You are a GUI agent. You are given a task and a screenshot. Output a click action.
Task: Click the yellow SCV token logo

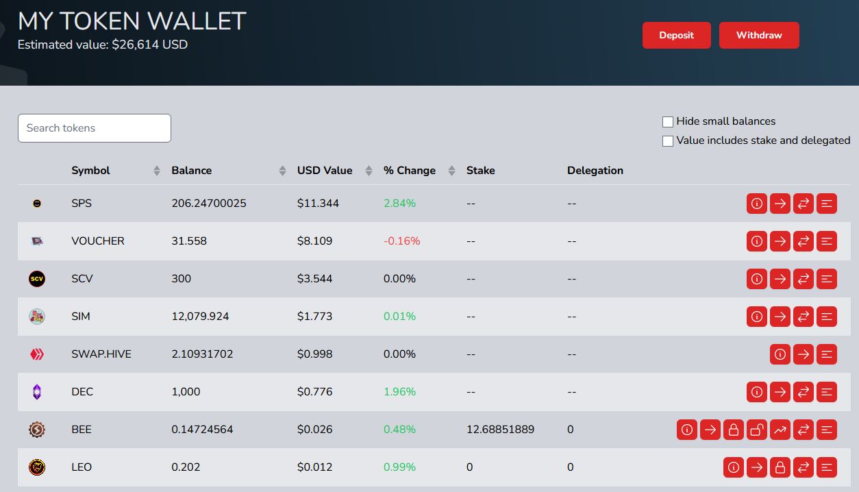point(37,279)
